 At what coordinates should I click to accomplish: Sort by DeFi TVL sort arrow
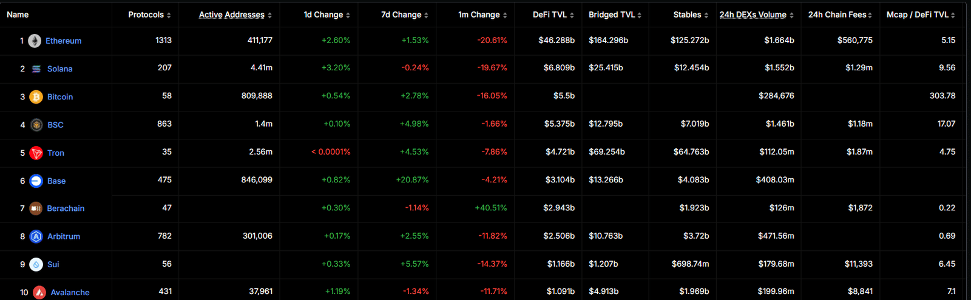[572, 15]
